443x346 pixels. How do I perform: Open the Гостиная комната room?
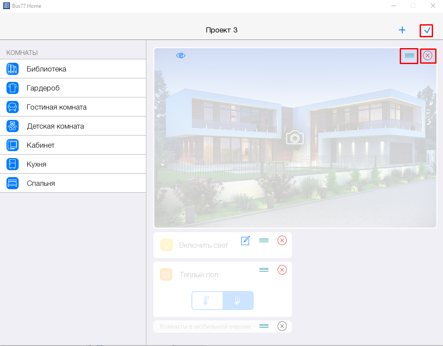56,107
